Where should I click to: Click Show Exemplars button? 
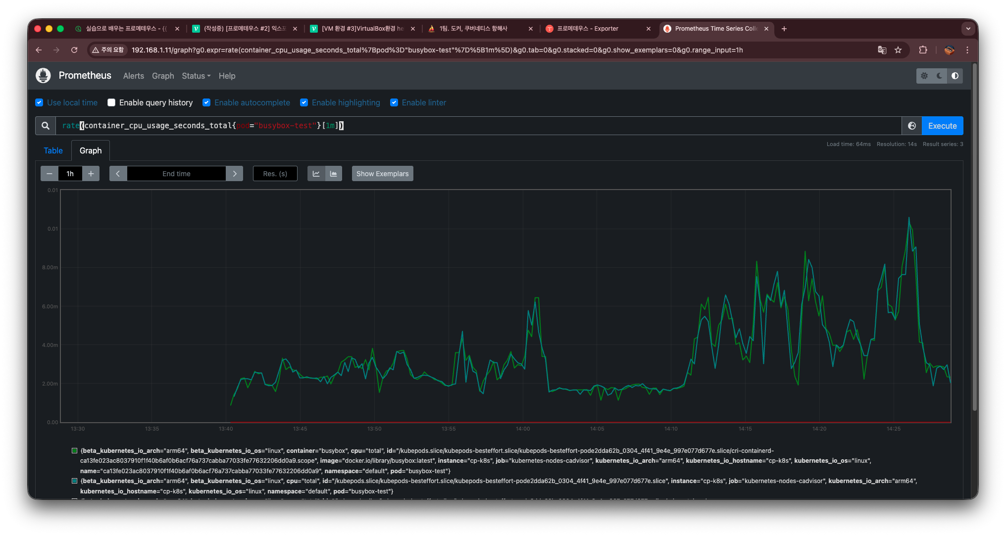[382, 174]
